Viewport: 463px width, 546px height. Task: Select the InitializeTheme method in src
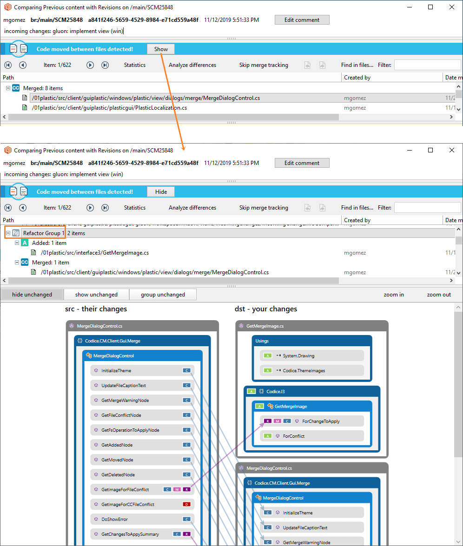(x=142, y=370)
